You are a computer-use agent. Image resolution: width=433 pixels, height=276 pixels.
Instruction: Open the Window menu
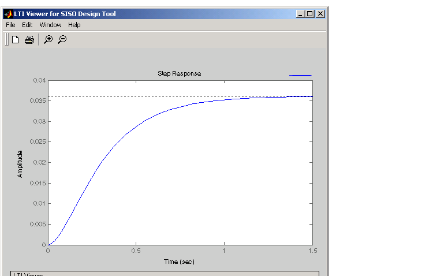(x=51, y=25)
